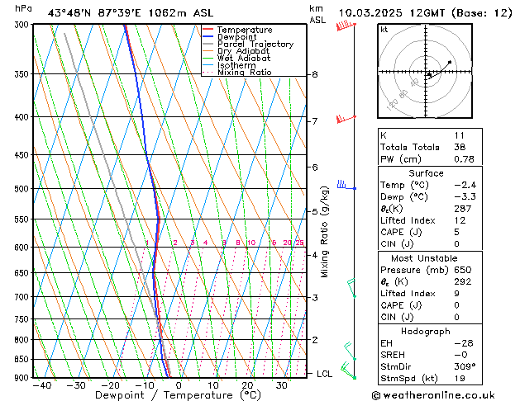This screenshot has height=401, width=520.
Task: Click the Dewpoint / Temperature axis title
Action: (178, 395)
